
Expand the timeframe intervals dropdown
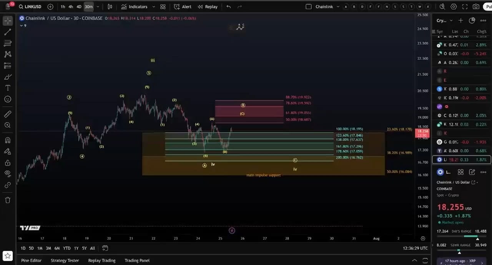pyautogui.click(x=98, y=7)
